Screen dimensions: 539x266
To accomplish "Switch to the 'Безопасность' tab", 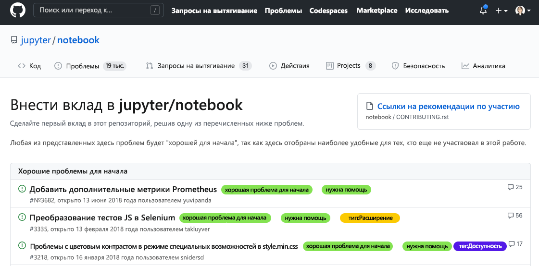I will pyautogui.click(x=418, y=66).
